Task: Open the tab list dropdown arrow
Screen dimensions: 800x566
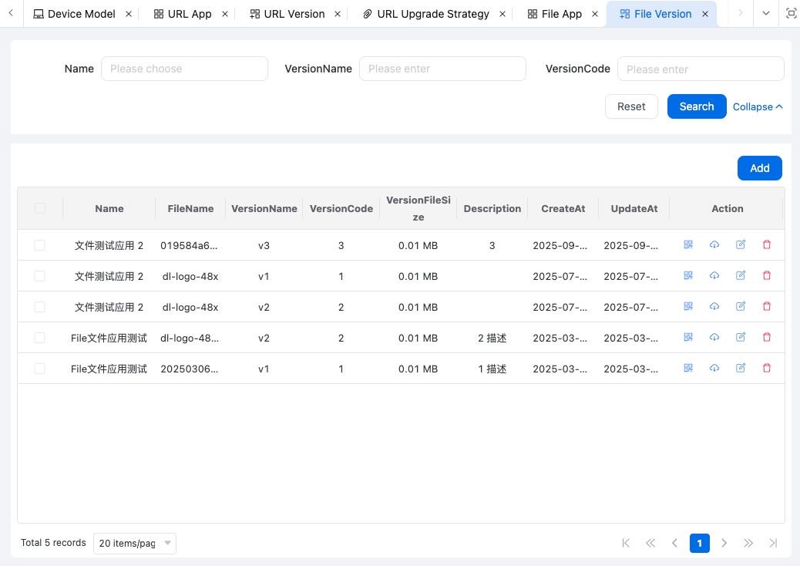Action: (x=765, y=13)
